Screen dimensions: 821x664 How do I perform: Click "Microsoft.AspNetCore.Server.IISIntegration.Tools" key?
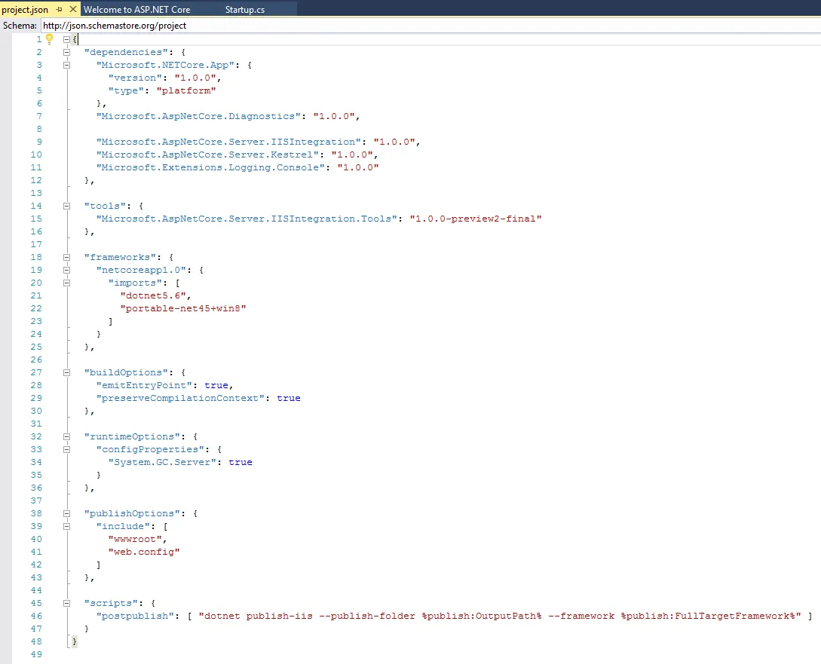(247, 219)
